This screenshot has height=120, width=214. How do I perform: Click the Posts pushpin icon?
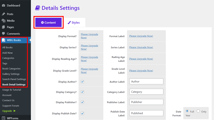[x=3, y=14]
